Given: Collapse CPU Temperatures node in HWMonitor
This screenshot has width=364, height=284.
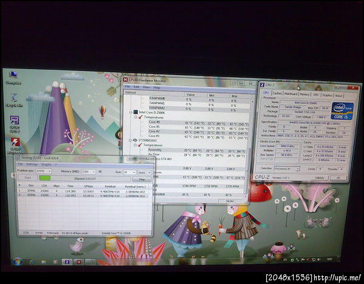Looking at the screenshot, I should [136, 117].
